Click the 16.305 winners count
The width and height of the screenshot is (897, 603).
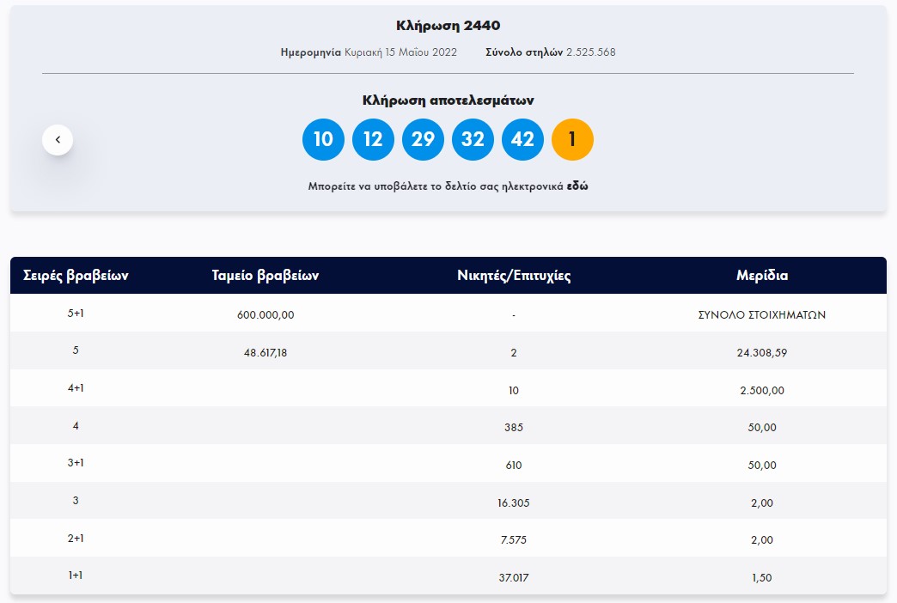[514, 502]
